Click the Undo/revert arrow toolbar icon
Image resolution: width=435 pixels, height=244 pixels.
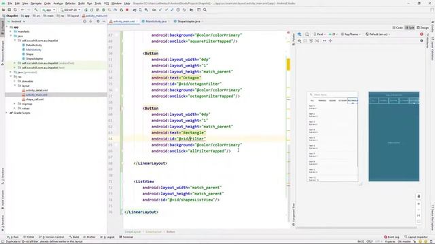point(184,9)
